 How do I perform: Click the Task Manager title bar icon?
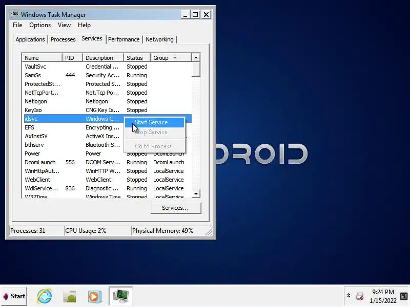pyautogui.click(x=15, y=14)
